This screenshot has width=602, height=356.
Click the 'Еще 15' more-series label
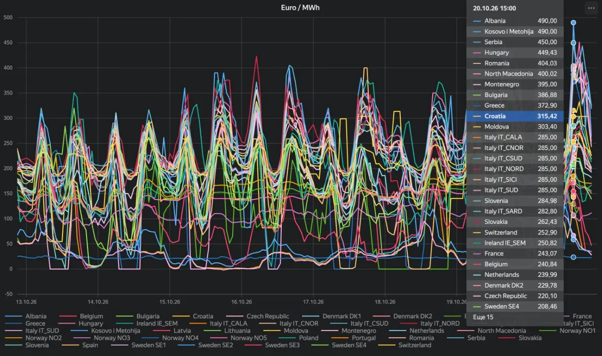pos(483,317)
